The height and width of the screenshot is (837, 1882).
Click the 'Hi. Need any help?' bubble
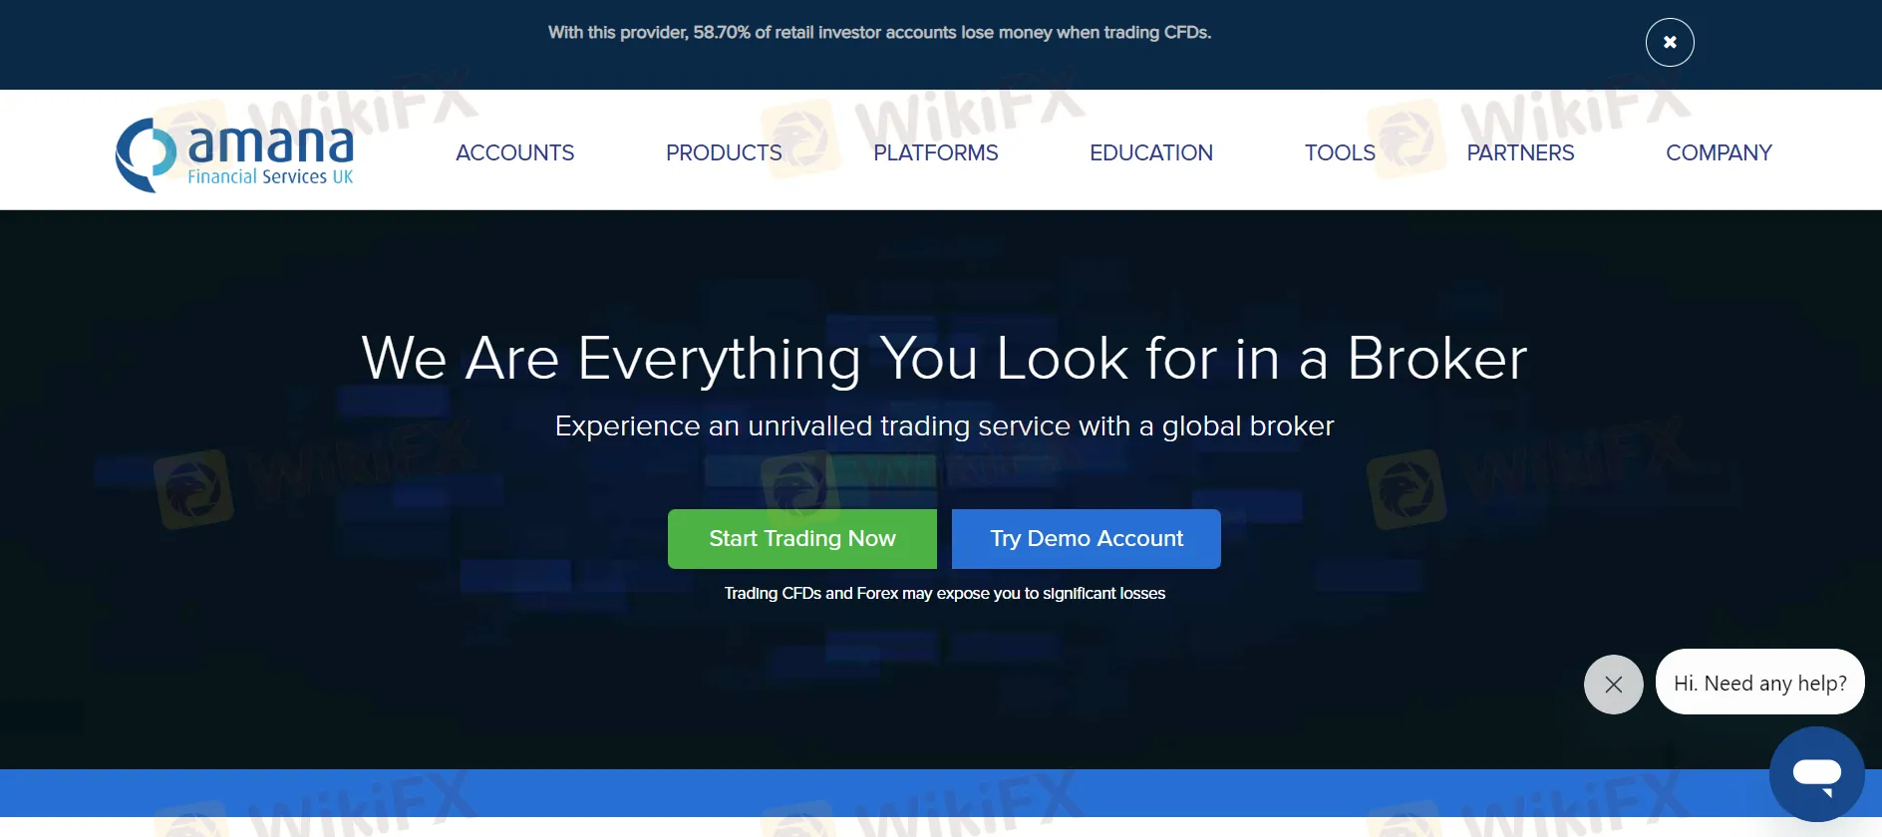click(x=1759, y=683)
